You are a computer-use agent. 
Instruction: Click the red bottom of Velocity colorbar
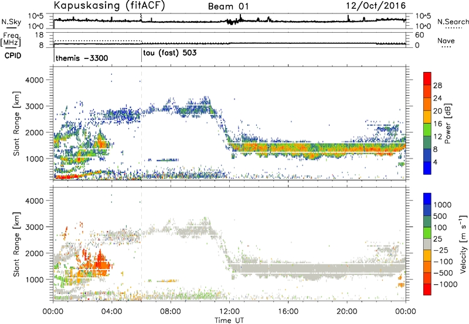click(x=427, y=289)
